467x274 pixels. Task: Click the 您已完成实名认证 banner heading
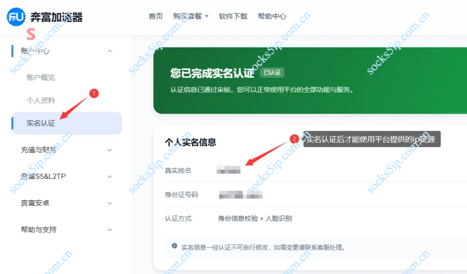tap(213, 73)
